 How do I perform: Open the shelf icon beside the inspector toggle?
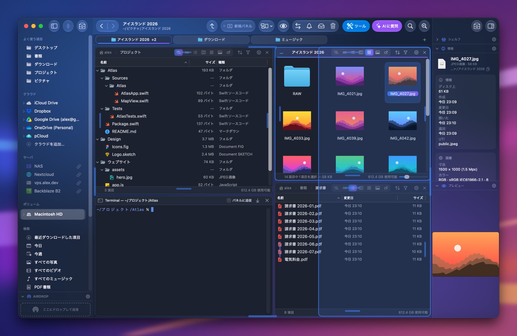click(477, 26)
